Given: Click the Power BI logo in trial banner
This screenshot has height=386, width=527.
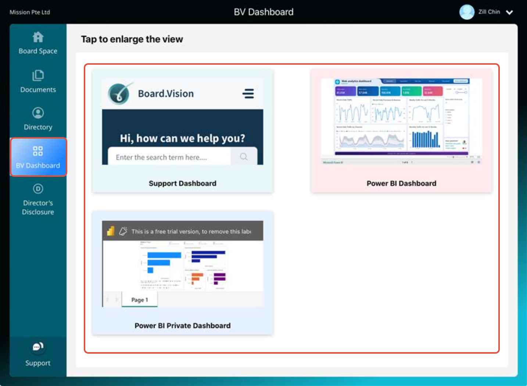Looking at the screenshot, I should [111, 231].
